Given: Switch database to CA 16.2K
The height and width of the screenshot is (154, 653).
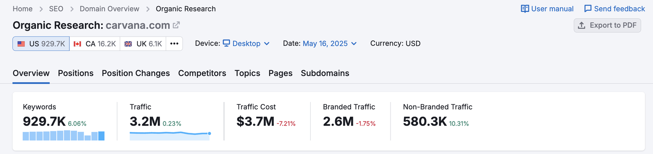Looking at the screenshot, I should 95,44.
